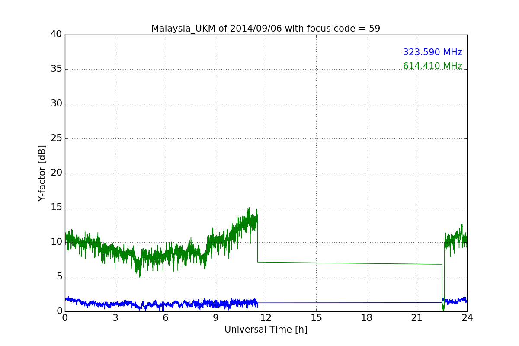Click x-axis tick label 21
The image size is (519, 346).
(x=417, y=318)
